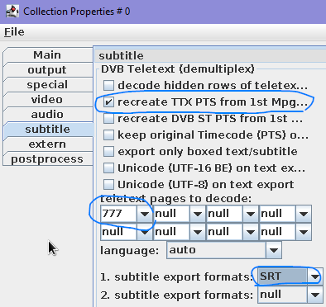Screen dimensions: 326x307
Task: Click the 'language:' label
Action: (130, 251)
